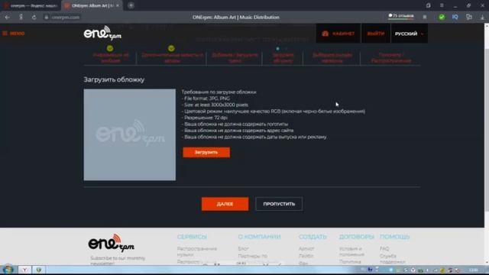Image resolution: width=489 pixels, height=275 pixels.
Task: Click the album cover placeholder image
Action: [129, 134]
